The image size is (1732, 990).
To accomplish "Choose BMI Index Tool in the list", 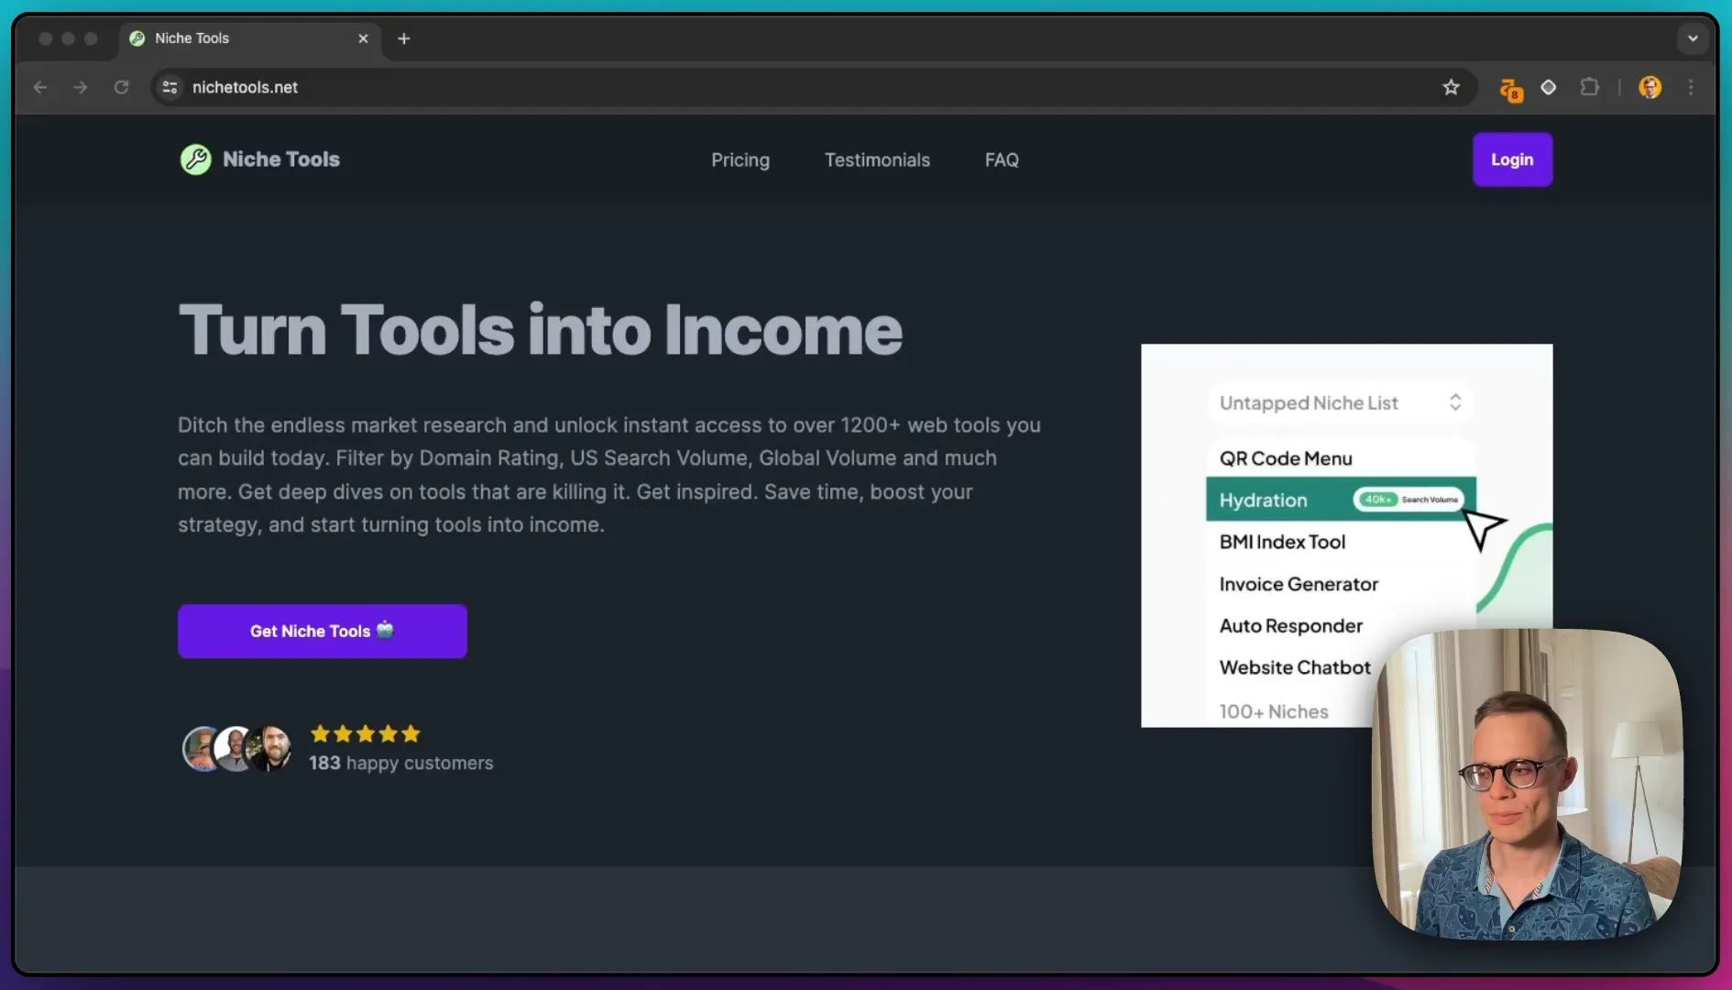I will click(1282, 542).
